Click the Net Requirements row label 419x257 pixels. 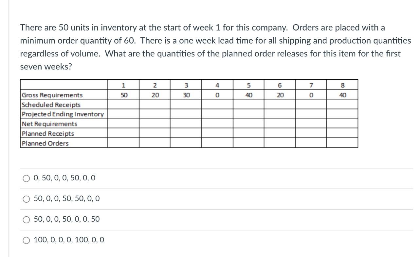click(48, 124)
